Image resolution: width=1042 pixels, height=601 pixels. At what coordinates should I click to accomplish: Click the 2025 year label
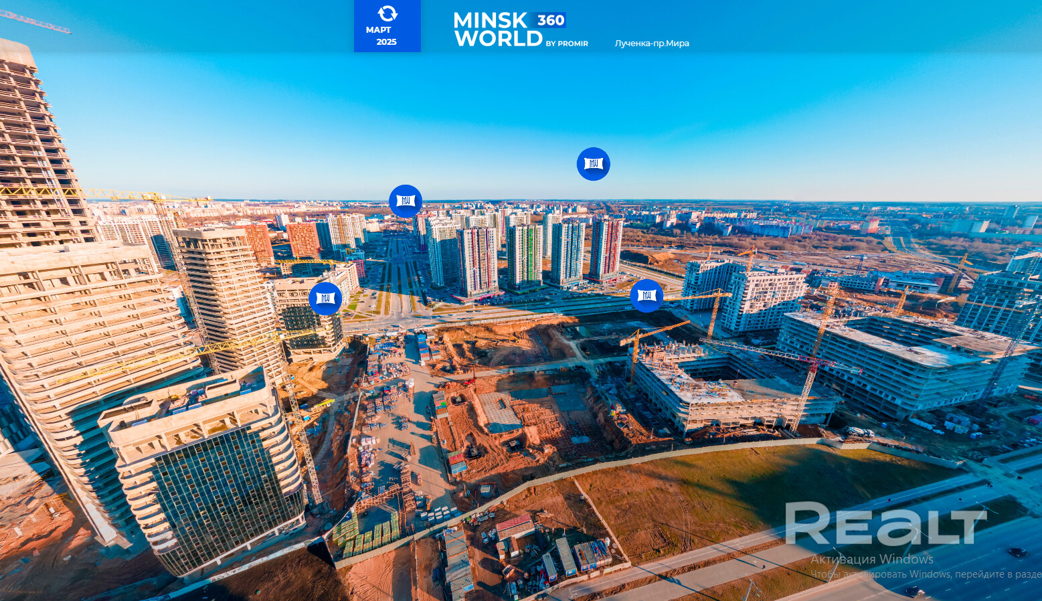tap(386, 42)
